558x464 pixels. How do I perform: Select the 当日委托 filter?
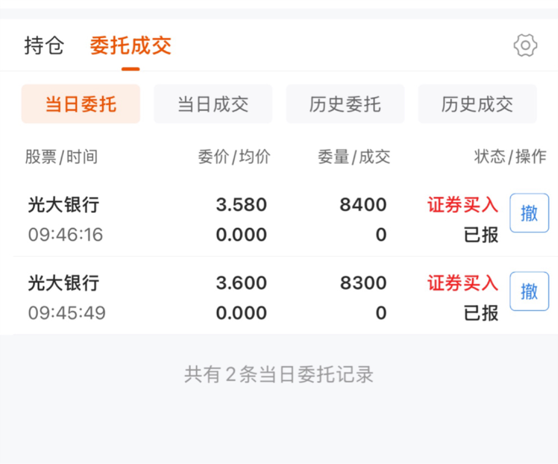81,104
